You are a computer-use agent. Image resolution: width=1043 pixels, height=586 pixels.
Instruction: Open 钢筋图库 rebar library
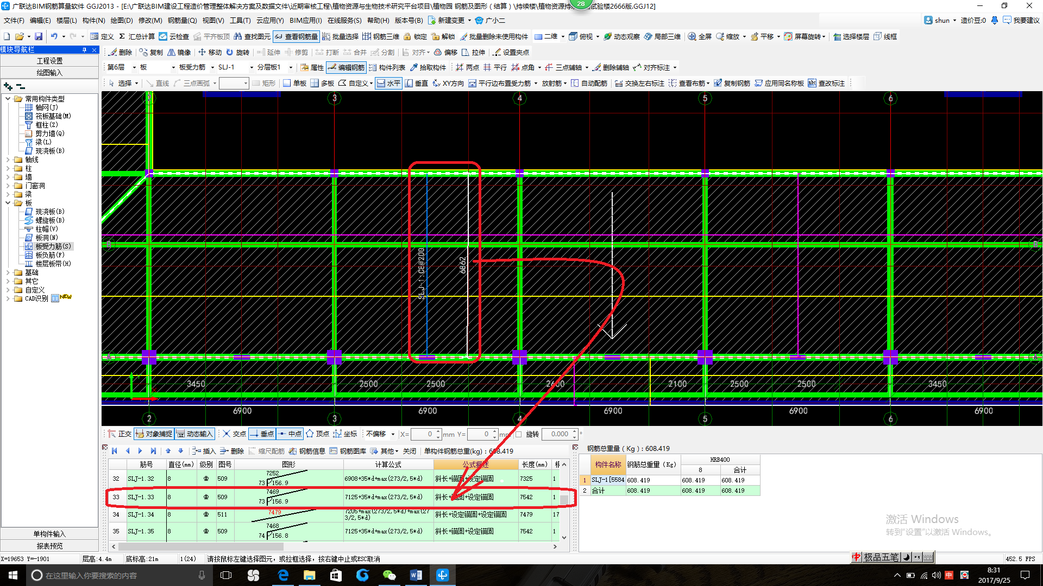pos(348,451)
